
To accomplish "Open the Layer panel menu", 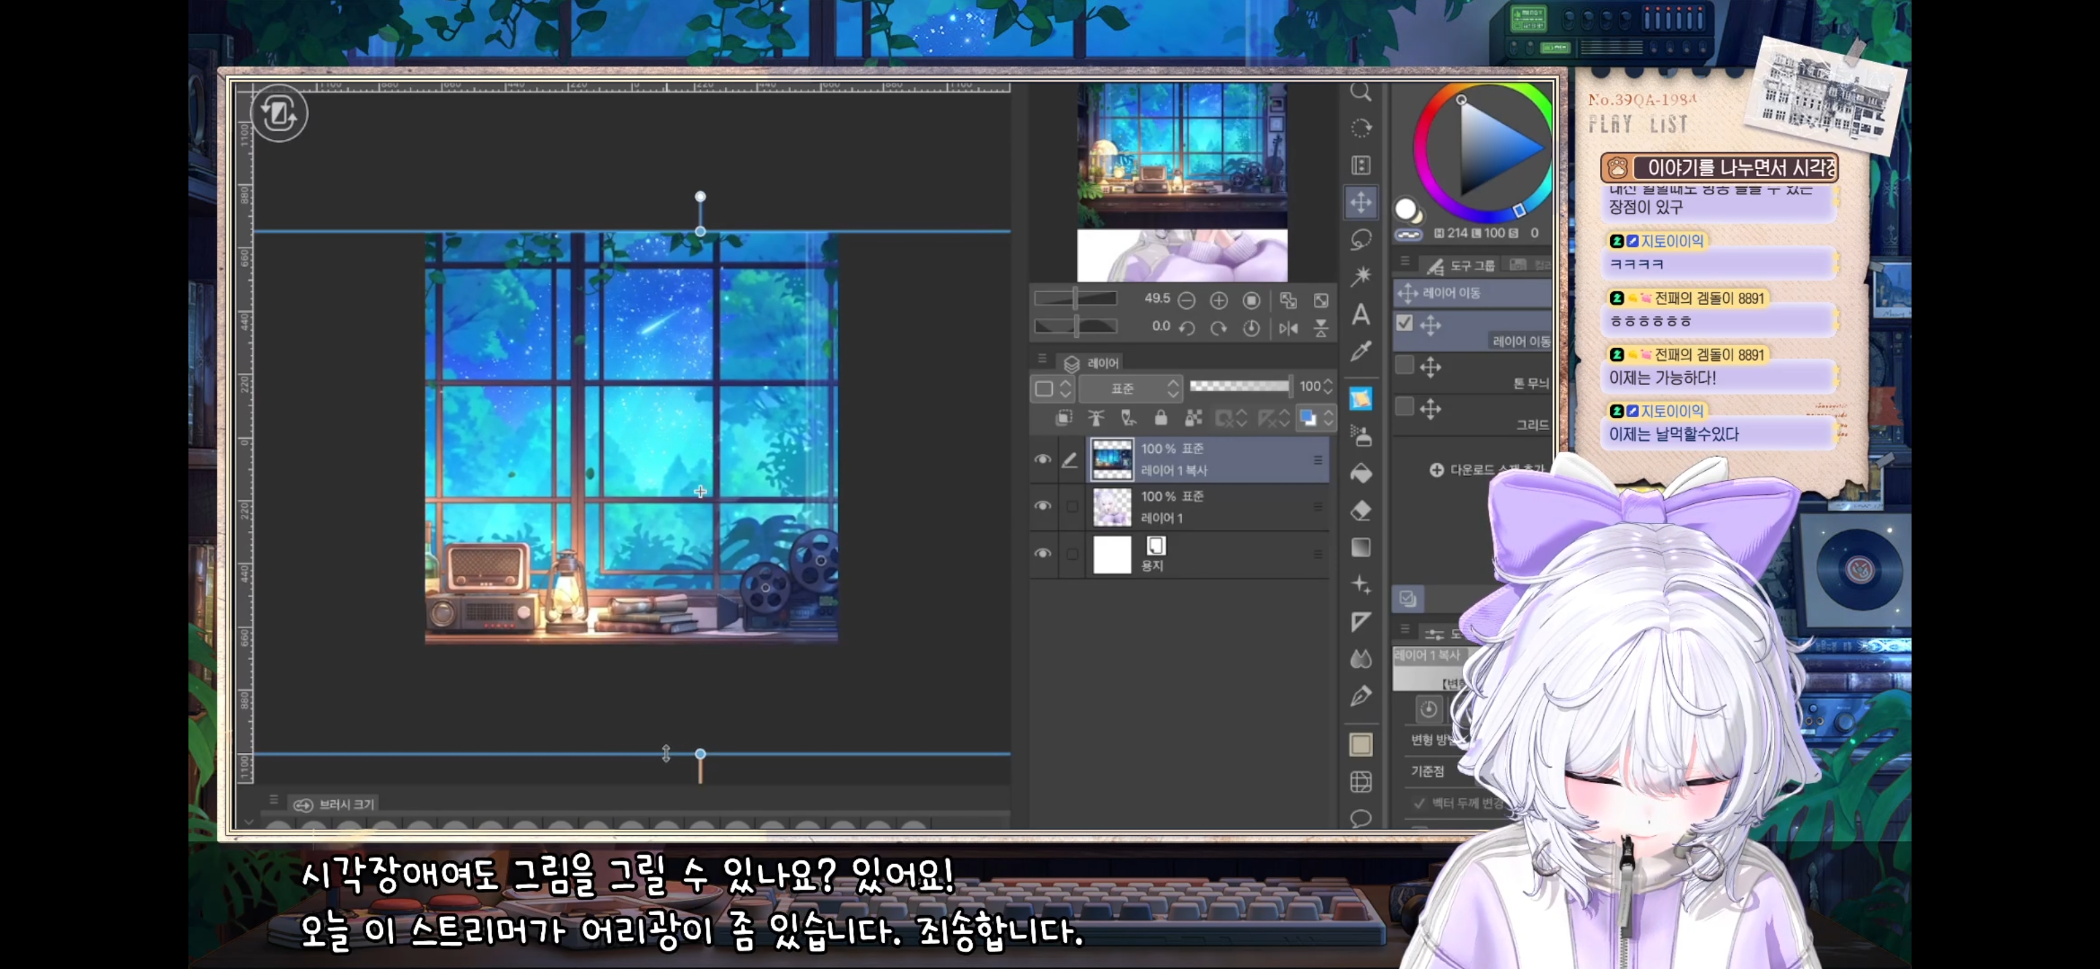I will [x=1042, y=359].
